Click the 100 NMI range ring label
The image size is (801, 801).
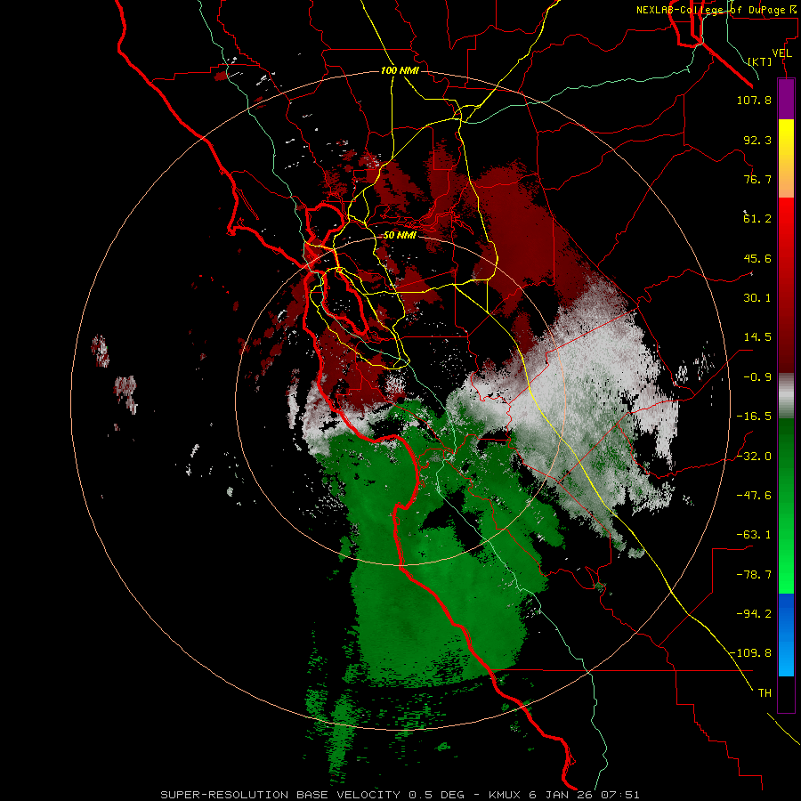(x=400, y=70)
